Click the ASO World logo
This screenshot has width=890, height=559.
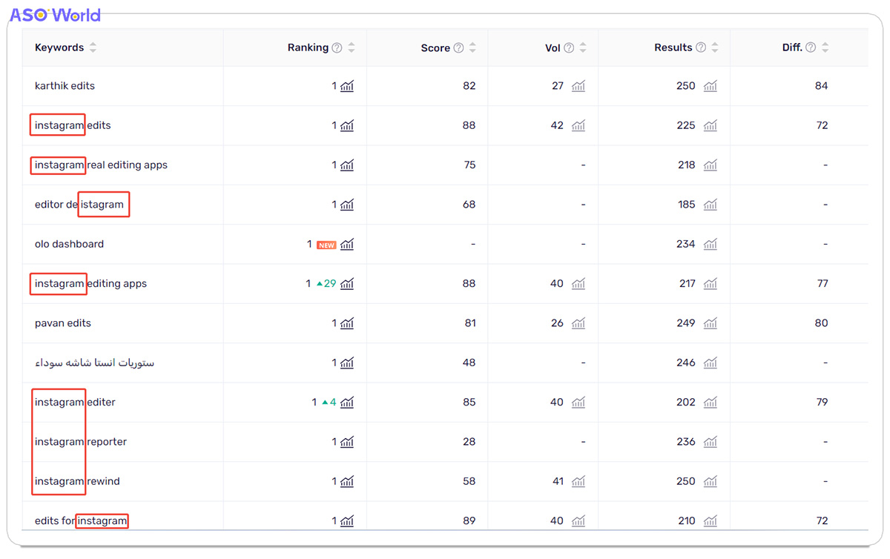56,15
